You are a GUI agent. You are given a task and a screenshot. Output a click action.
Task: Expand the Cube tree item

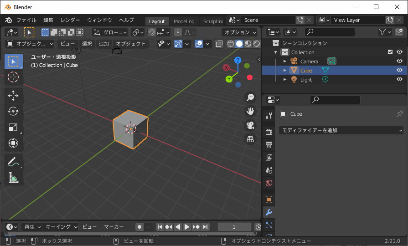(284, 71)
